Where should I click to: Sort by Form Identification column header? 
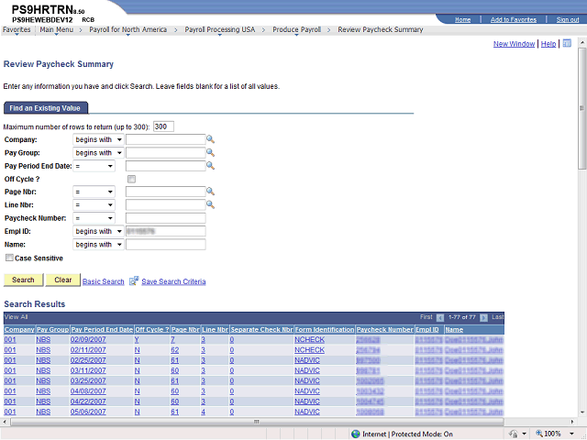click(324, 330)
